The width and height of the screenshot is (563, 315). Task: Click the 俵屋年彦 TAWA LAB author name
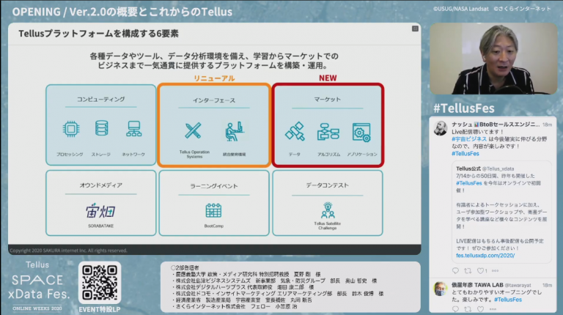tap(477, 285)
